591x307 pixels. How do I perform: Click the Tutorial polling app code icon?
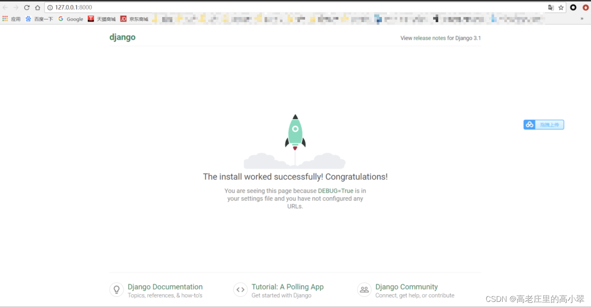click(240, 290)
